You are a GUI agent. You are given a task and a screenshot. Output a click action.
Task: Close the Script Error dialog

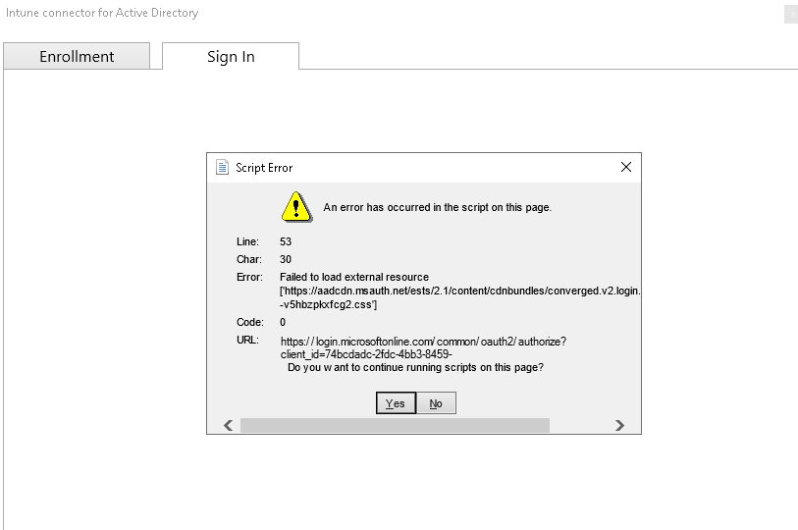pyautogui.click(x=626, y=167)
